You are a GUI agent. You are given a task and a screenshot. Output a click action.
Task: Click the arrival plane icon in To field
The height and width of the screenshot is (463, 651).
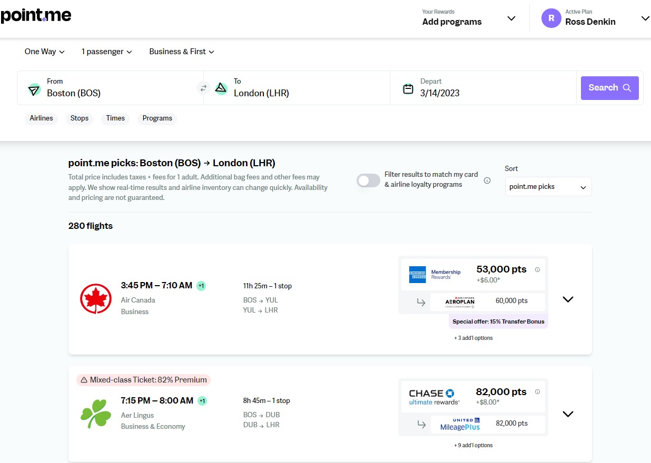tap(221, 88)
